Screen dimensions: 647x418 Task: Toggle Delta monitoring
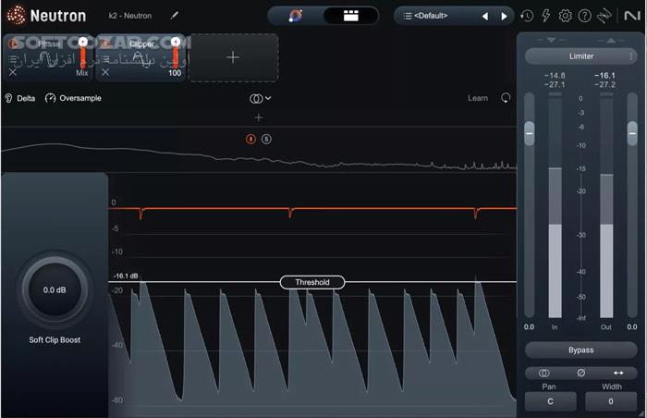point(20,98)
